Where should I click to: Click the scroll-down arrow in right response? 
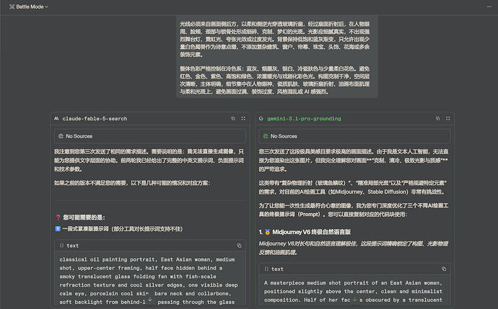pyautogui.click(x=355, y=299)
